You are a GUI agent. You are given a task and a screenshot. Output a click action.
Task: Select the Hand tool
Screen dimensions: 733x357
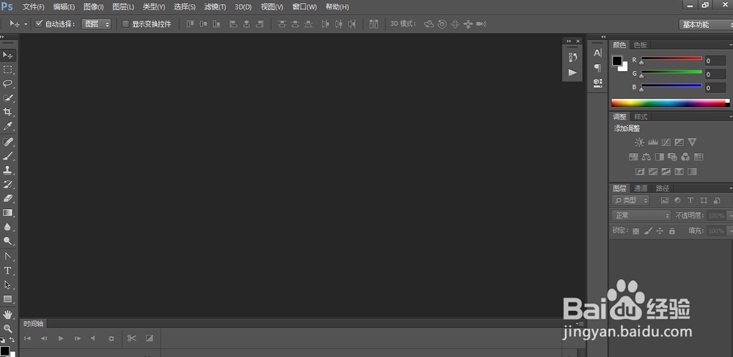coord(7,314)
